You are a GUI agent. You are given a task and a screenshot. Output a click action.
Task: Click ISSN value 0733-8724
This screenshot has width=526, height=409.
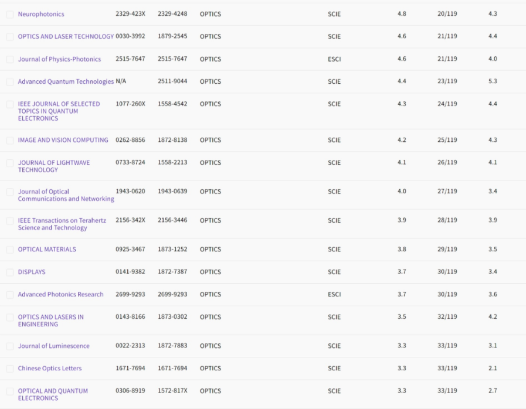tap(131, 162)
